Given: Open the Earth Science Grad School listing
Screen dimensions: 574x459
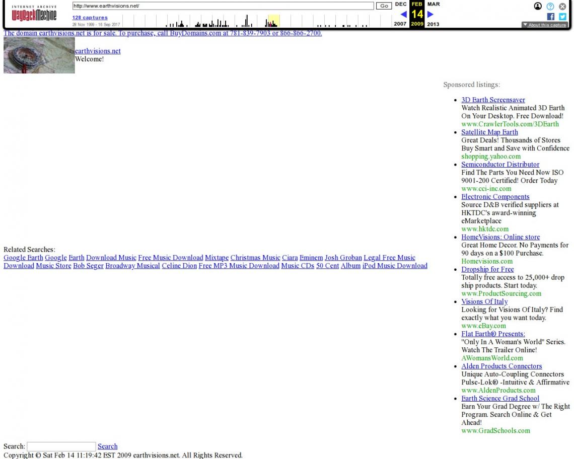Looking at the screenshot, I should tap(500, 398).
